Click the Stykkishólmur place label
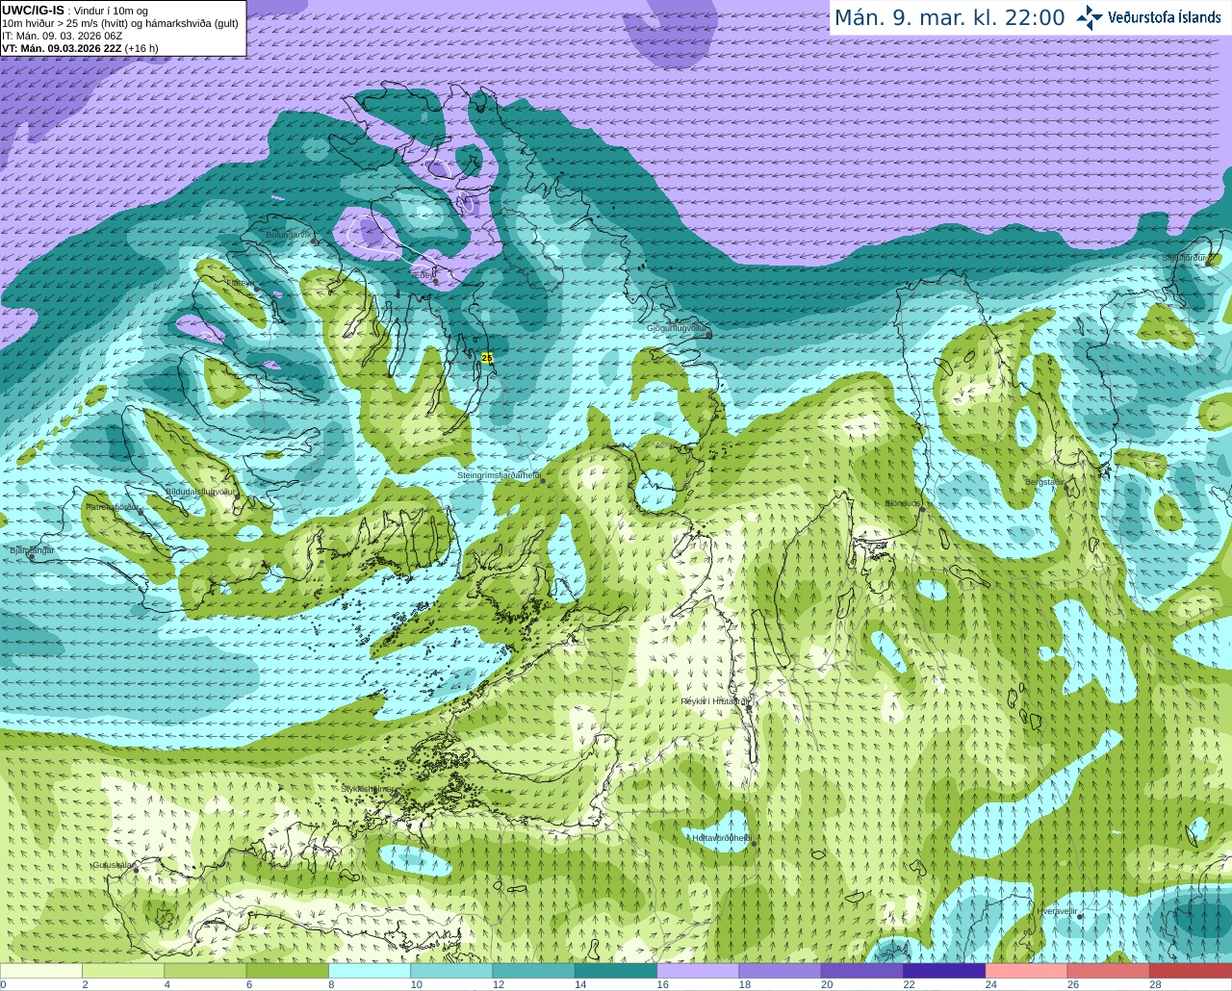Image resolution: width=1232 pixels, height=991 pixels. [x=368, y=789]
